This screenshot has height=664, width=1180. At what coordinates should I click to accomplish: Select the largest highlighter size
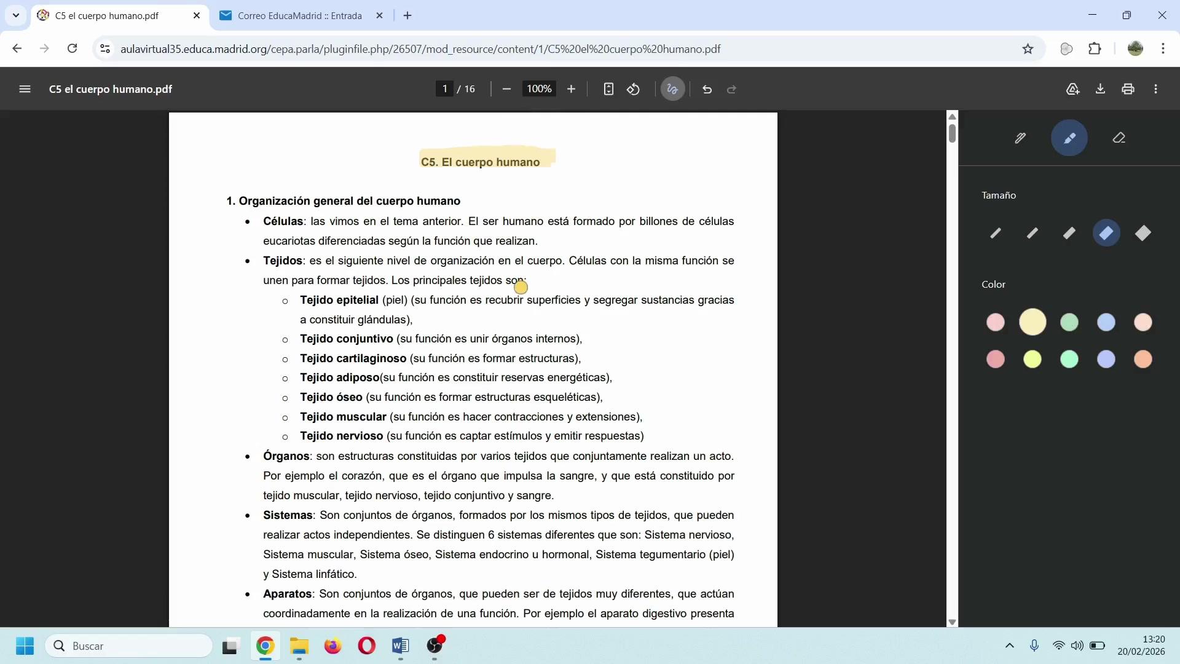click(1143, 233)
